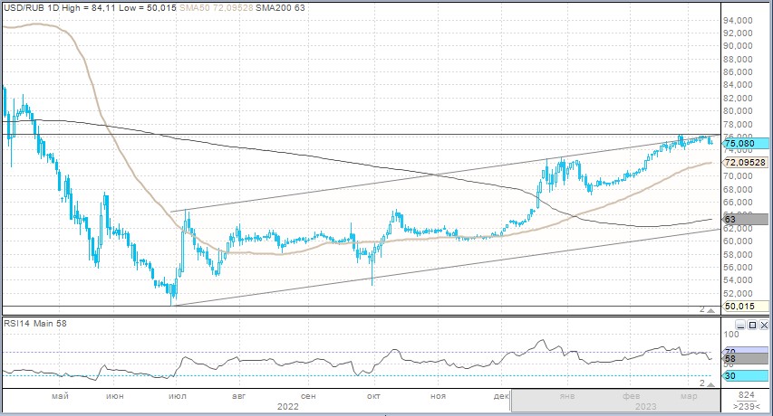Viewport: 773px width, 416px height.
Task: Select the current price label 75,080
Action: (745, 143)
